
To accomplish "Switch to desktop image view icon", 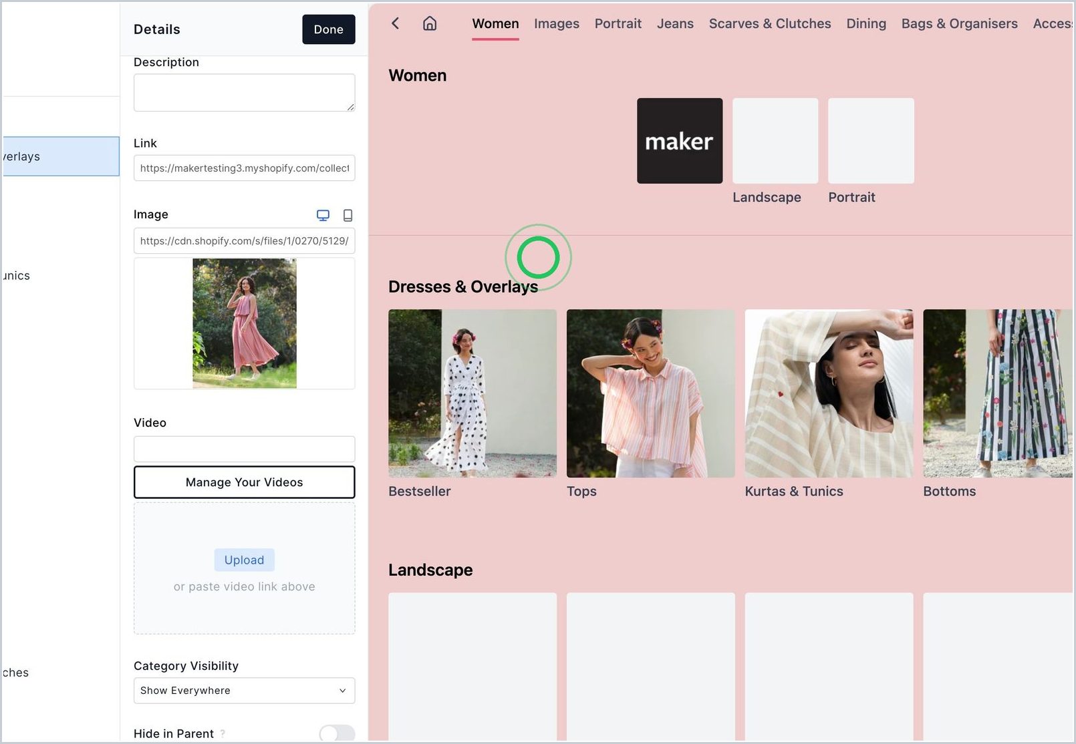I will [x=323, y=215].
